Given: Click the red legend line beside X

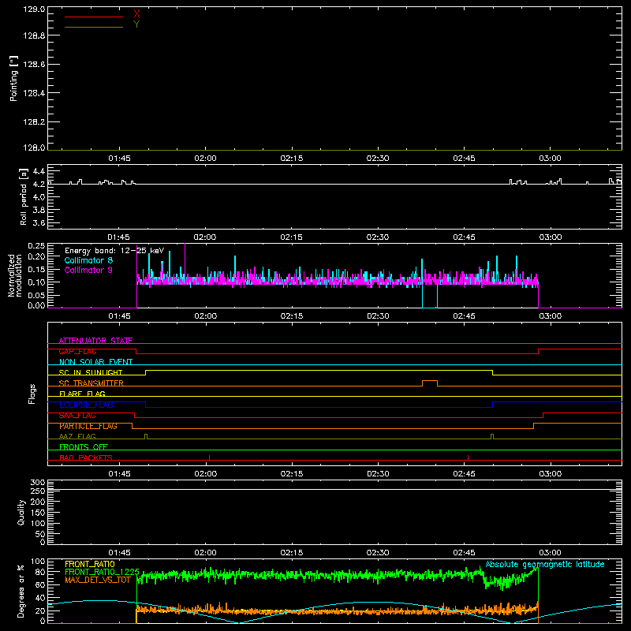Looking at the screenshot, I should (x=94, y=17).
